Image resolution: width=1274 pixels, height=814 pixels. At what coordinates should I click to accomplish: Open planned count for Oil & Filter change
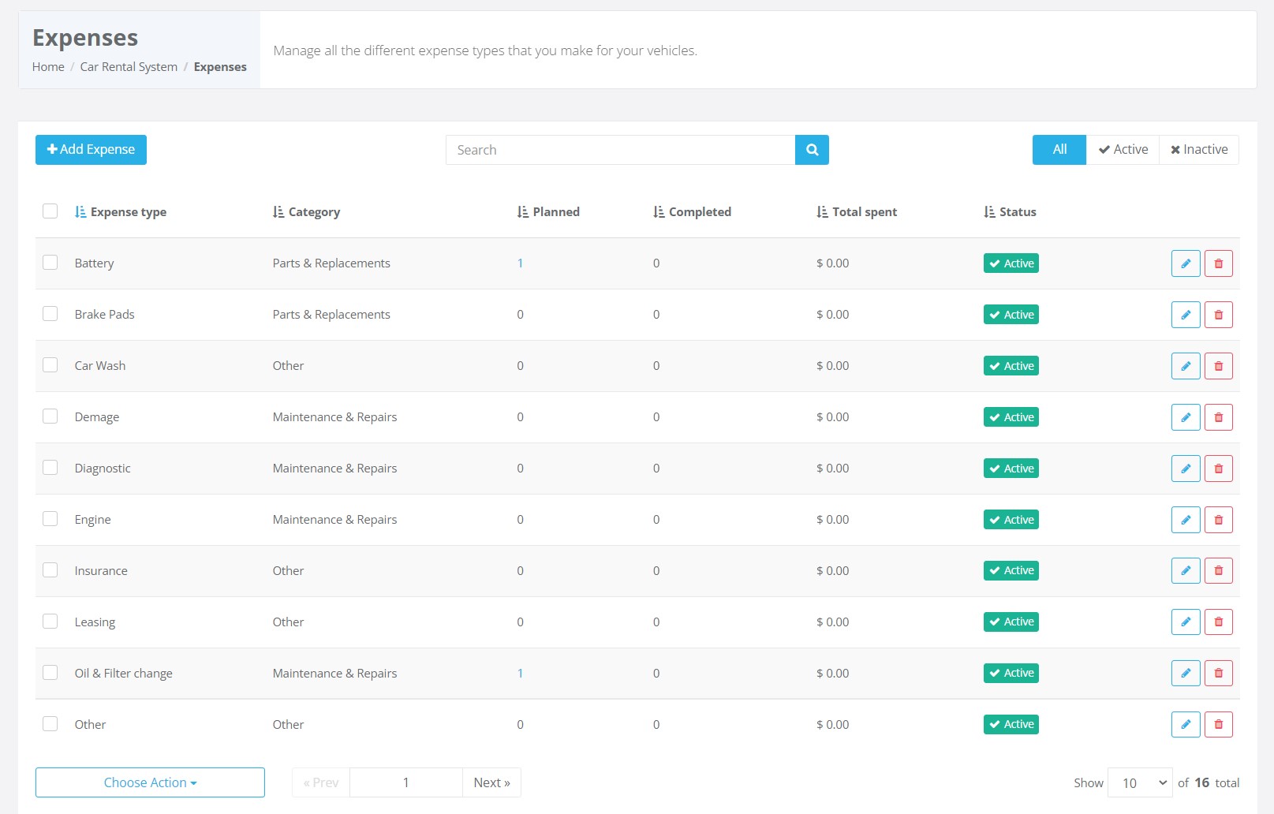coord(520,674)
